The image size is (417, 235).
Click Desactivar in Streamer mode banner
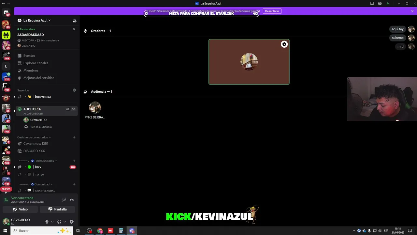click(x=272, y=11)
